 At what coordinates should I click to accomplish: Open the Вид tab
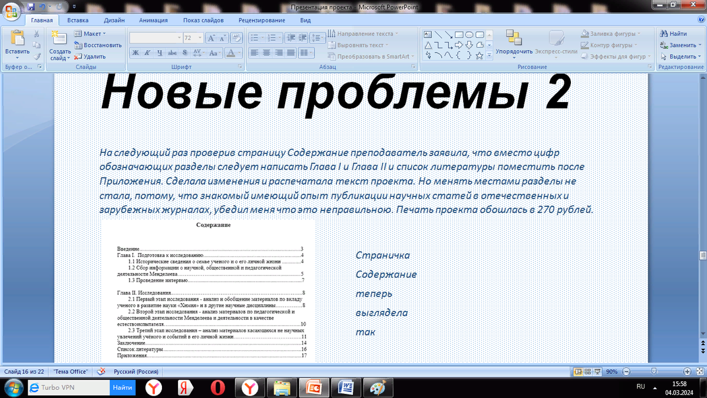[x=305, y=20]
